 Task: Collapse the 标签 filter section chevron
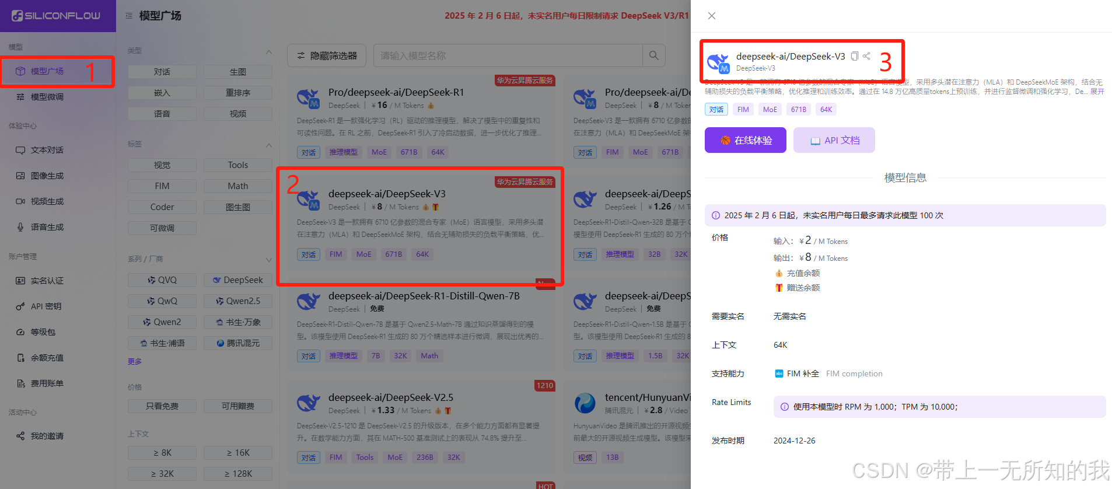269,145
